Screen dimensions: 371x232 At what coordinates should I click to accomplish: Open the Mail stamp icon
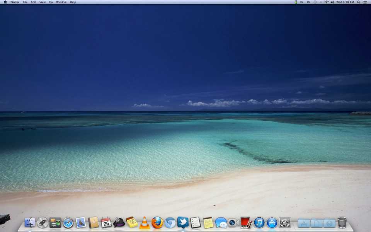(81, 223)
